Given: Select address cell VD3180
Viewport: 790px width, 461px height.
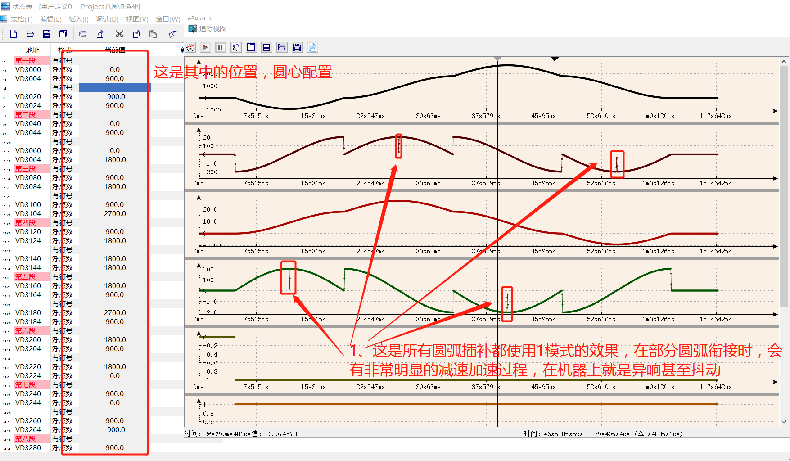Looking at the screenshot, I should [x=32, y=312].
